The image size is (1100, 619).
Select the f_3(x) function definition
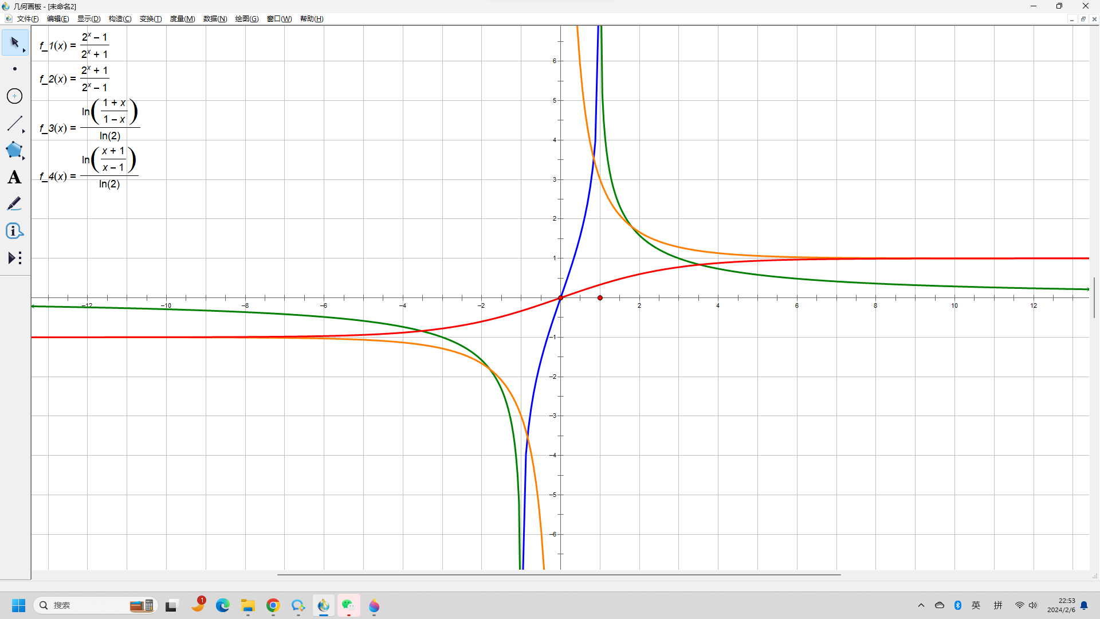(x=89, y=120)
